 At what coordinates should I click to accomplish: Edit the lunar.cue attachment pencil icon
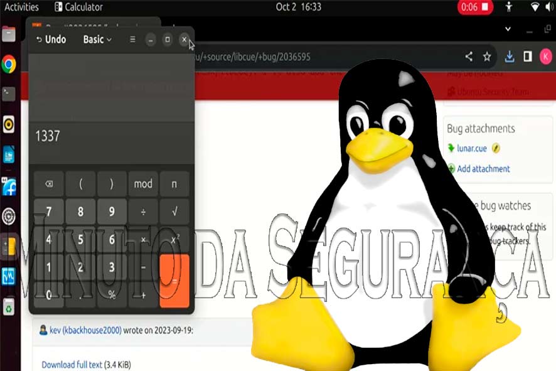click(x=496, y=148)
